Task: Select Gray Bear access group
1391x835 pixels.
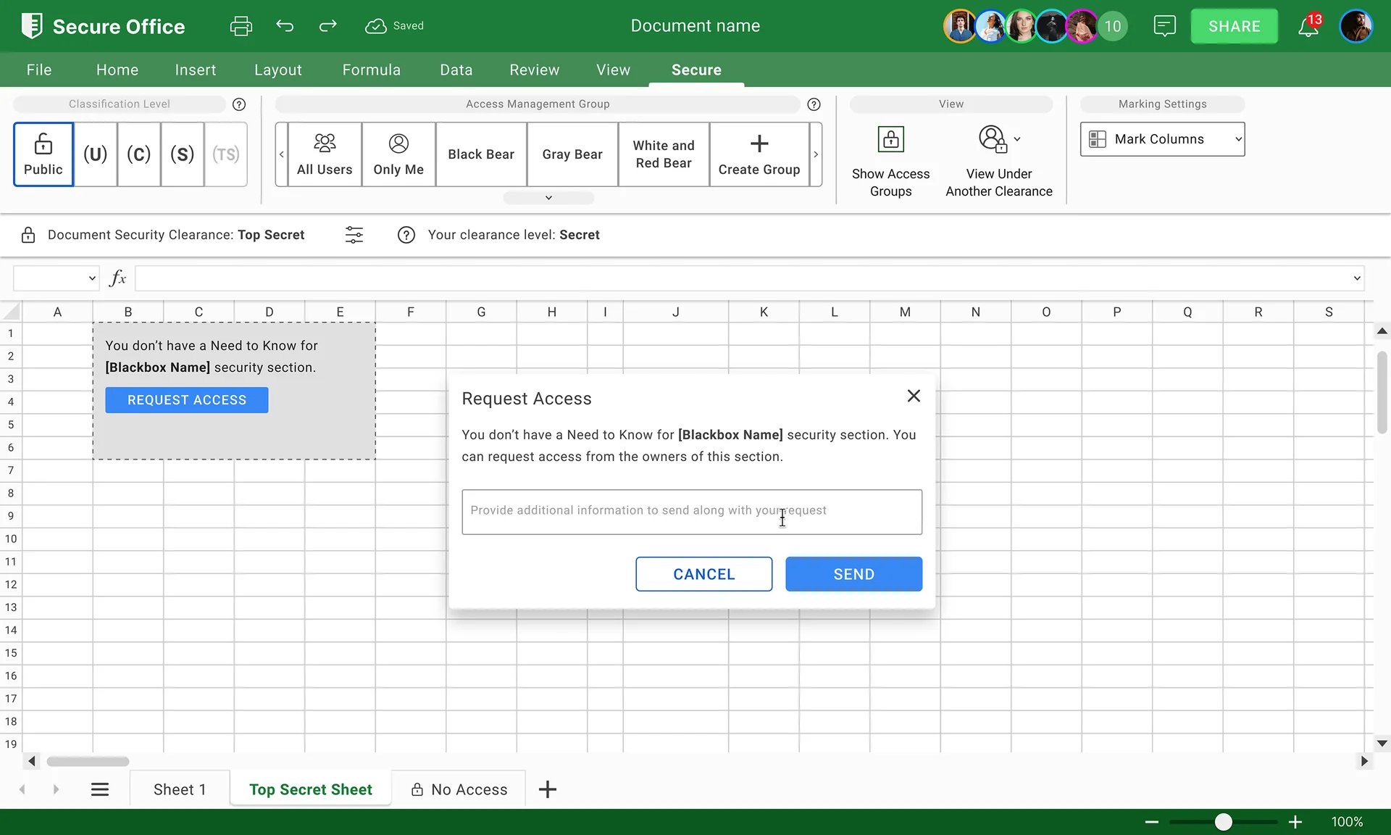Action: tap(572, 154)
